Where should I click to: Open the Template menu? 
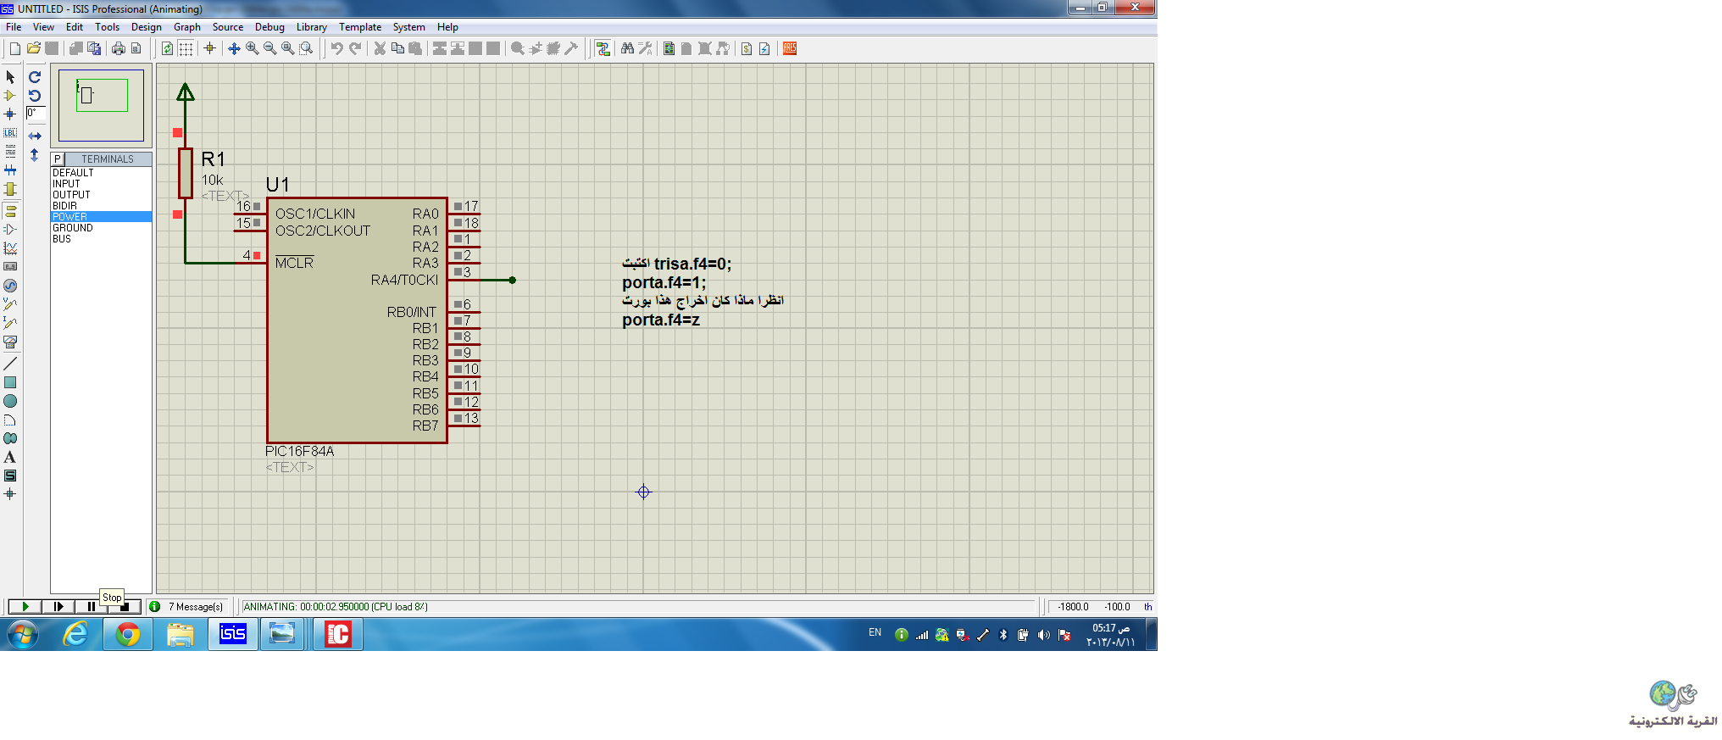click(360, 27)
